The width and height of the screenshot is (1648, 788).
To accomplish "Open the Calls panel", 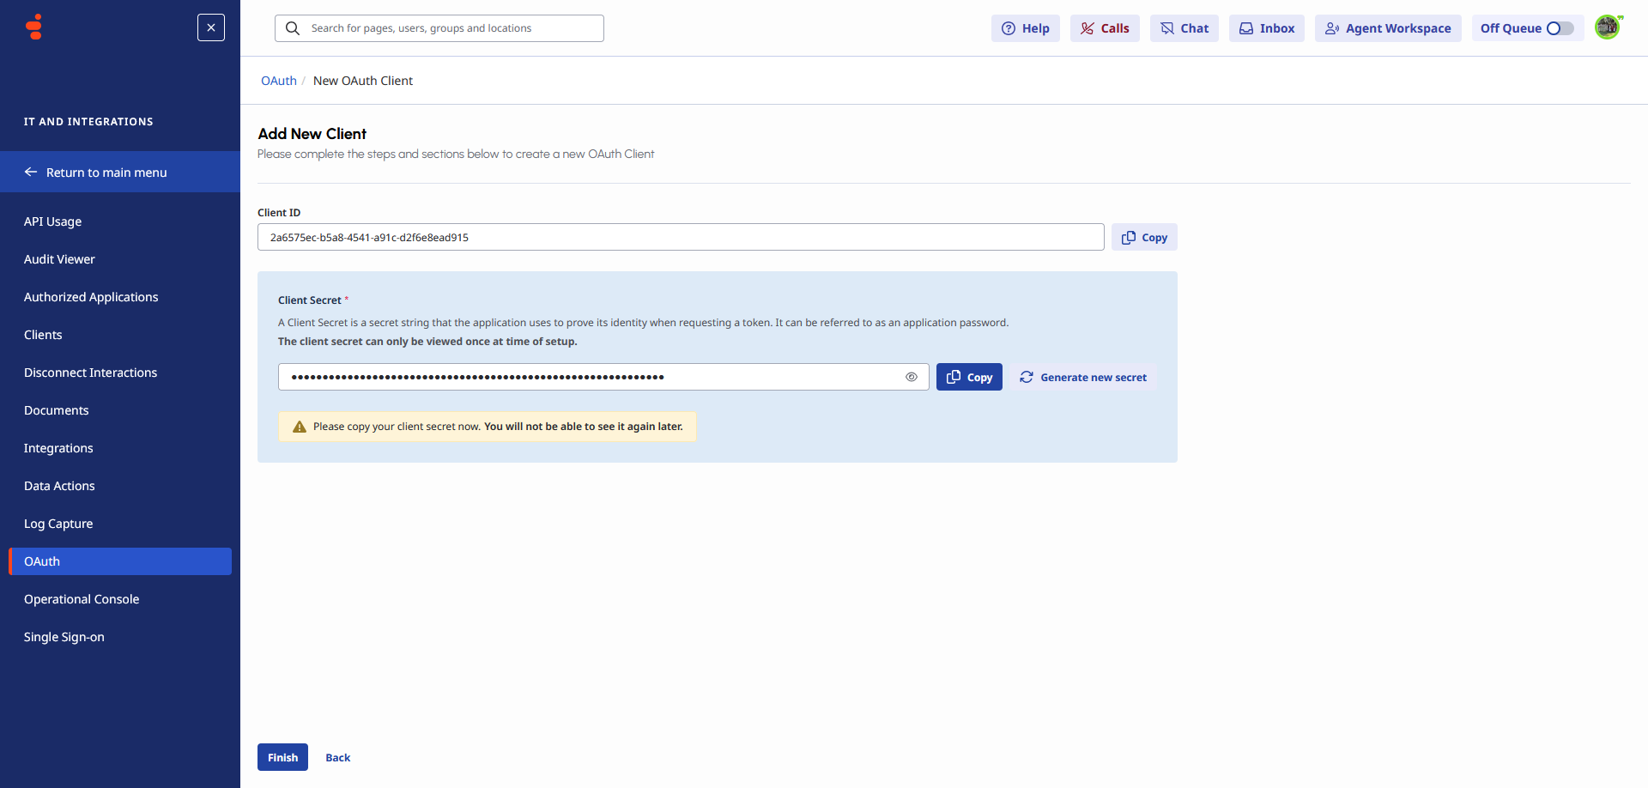I will click(x=1105, y=27).
